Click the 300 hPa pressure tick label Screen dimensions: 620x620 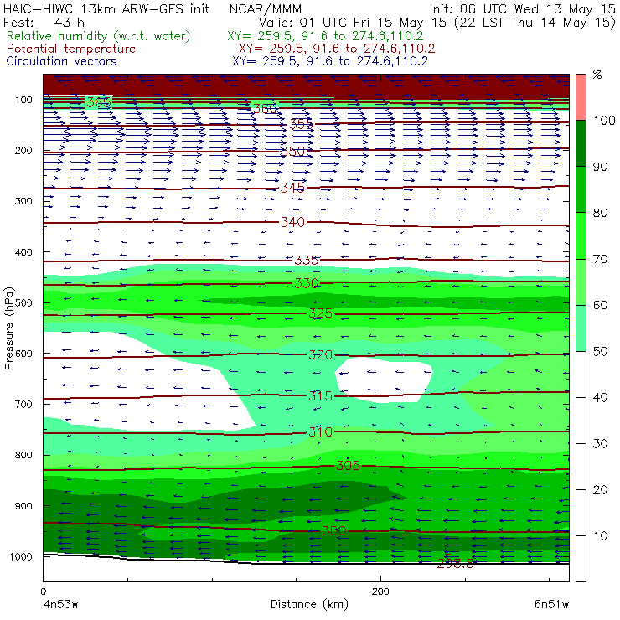tap(23, 201)
